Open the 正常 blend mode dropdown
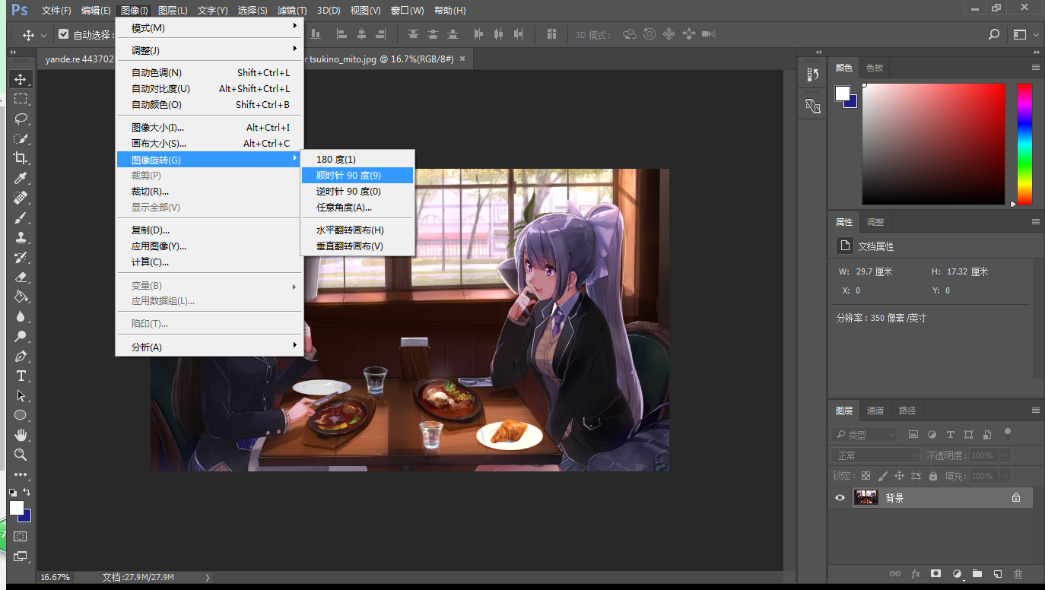This screenshot has width=1045, height=590. click(x=876, y=455)
